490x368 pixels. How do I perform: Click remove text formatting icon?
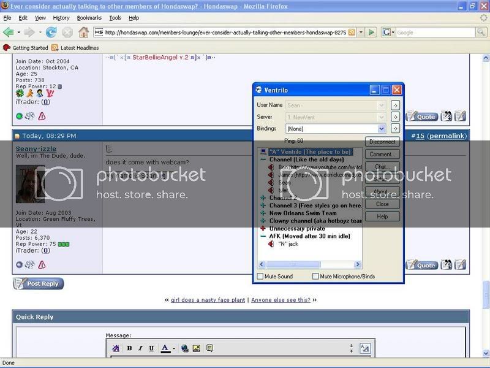(x=116, y=348)
